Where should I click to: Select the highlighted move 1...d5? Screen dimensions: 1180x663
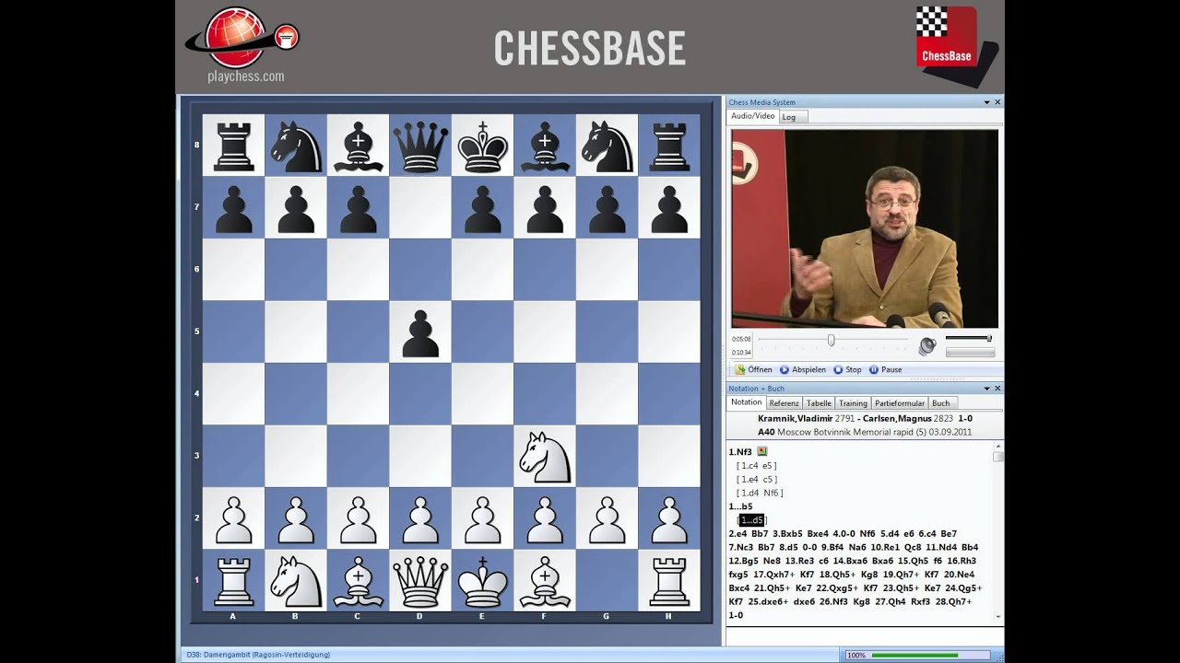click(x=751, y=520)
